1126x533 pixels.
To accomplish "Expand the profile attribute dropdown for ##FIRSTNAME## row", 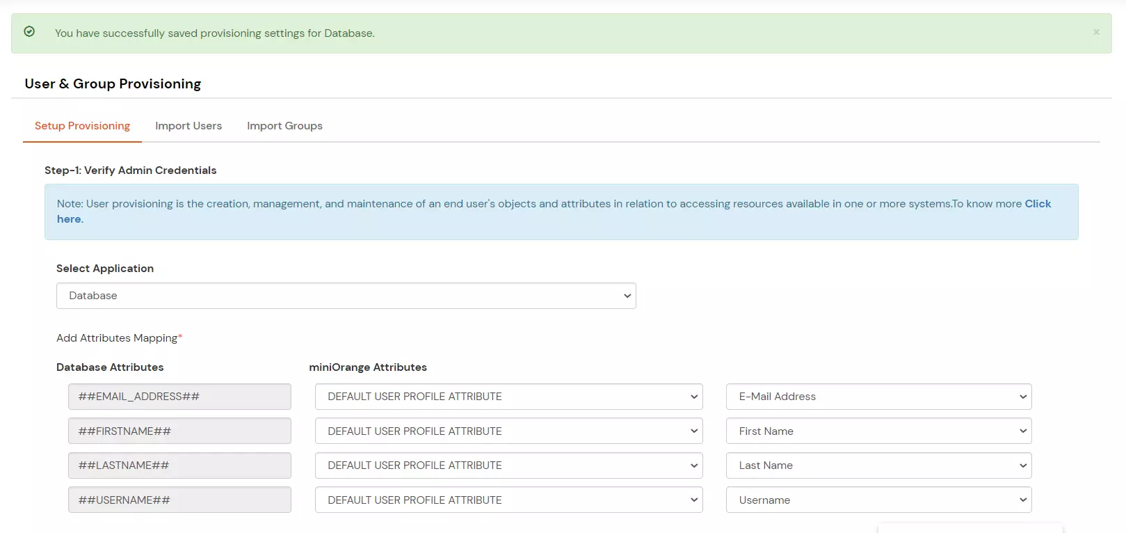I will click(509, 431).
